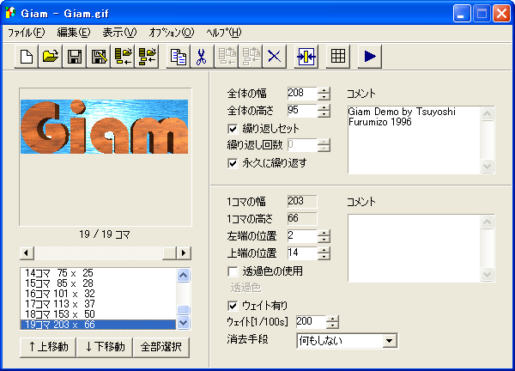Click the New file toolbar icon
This screenshot has width=515, height=371.
[x=27, y=57]
